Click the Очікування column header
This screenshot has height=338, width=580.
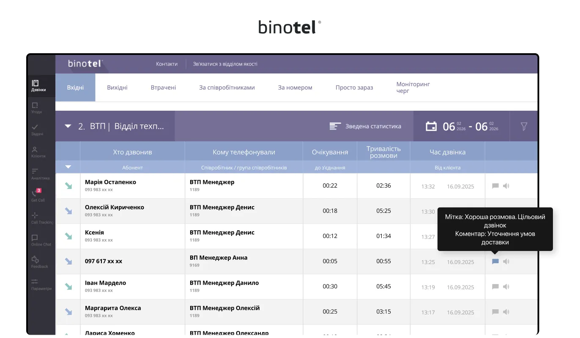point(330,152)
